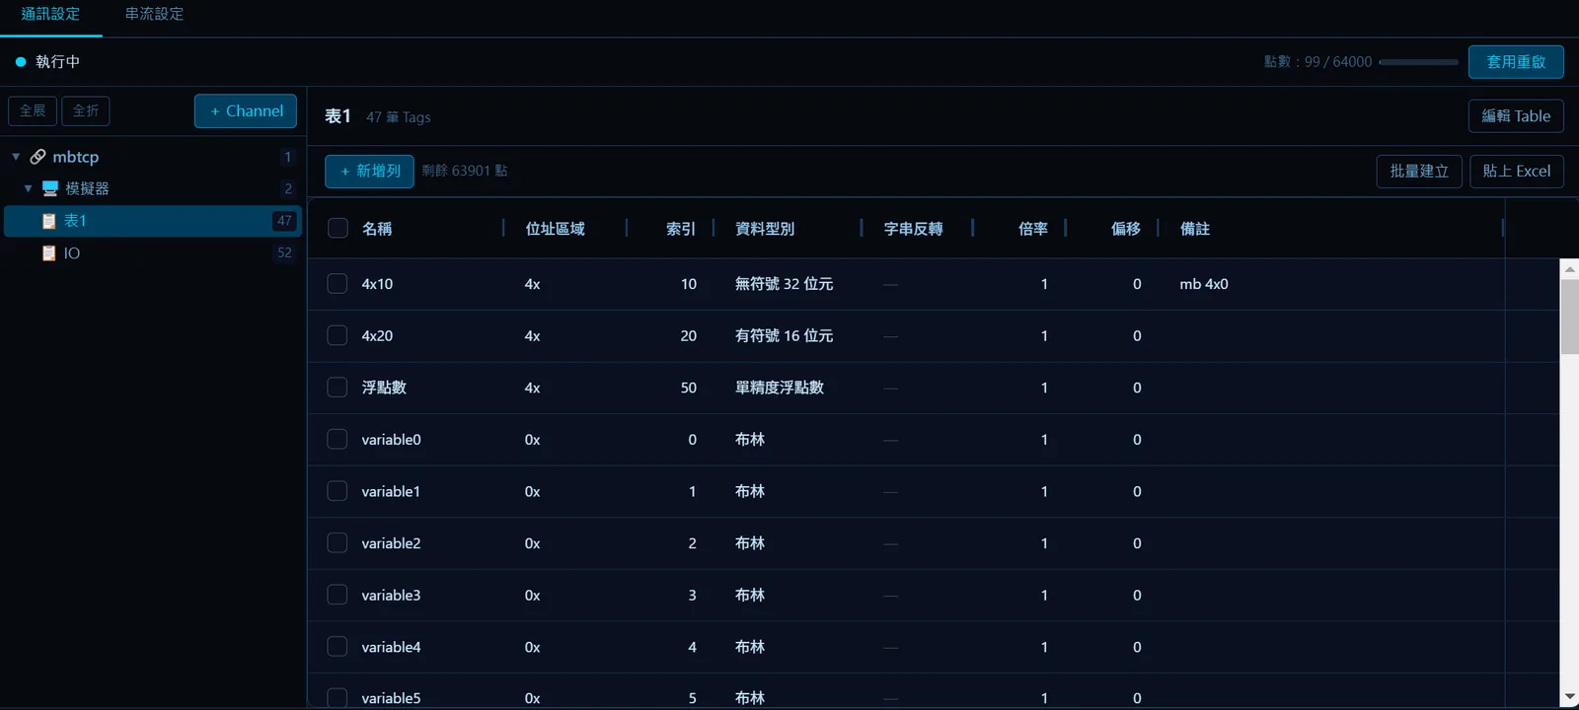Open 批量建立 batch create

pos(1419,172)
